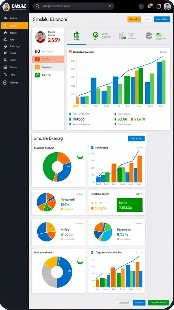The image size is (174, 310).
Task: Click the green Bfanis 2,35,806 tile
Action: pyautogui.click(x=130, y=205)
